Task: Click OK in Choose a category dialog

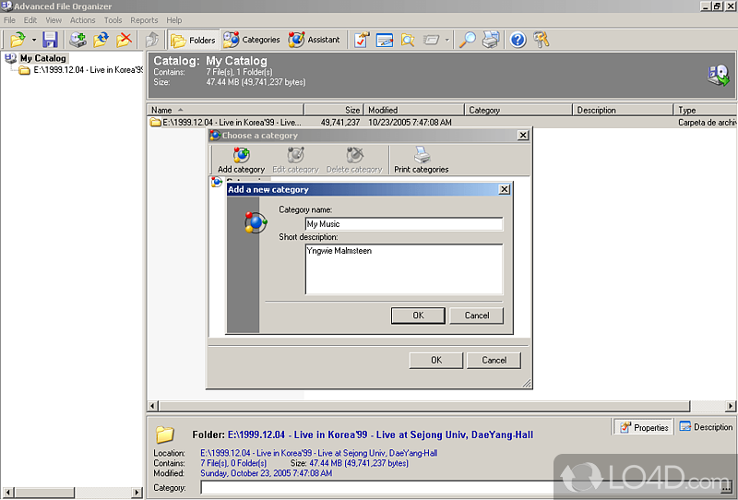Action: pyautogui.click(x=436, y=360)
